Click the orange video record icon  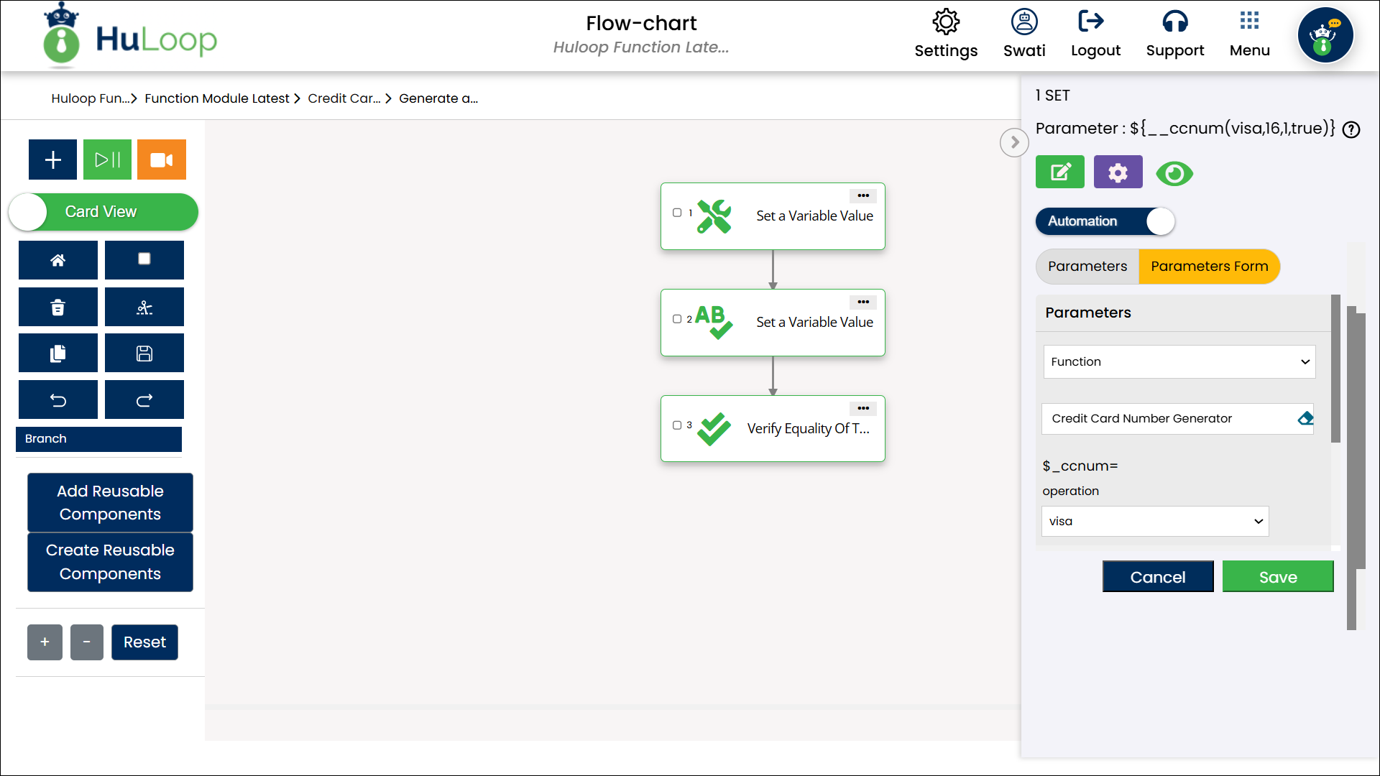[162, 160]
